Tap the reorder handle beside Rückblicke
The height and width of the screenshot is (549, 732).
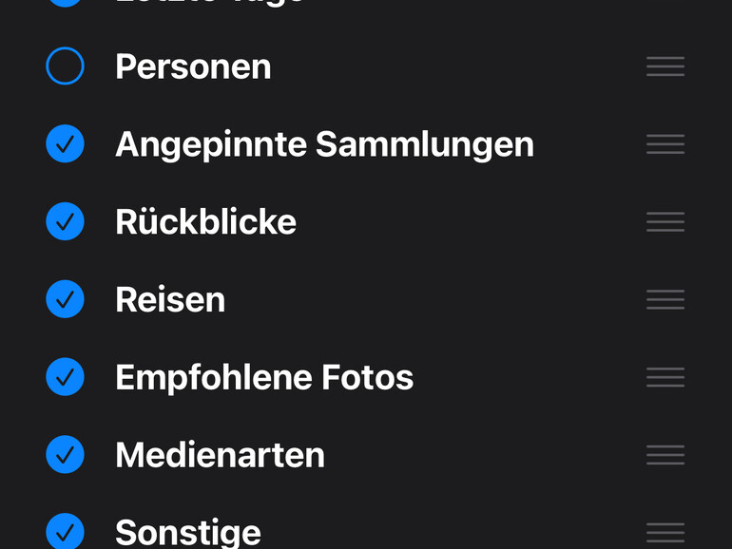[665, 221]
